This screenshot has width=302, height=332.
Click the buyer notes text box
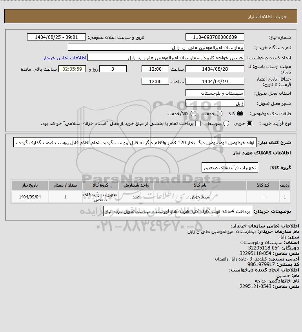(178, 211)
